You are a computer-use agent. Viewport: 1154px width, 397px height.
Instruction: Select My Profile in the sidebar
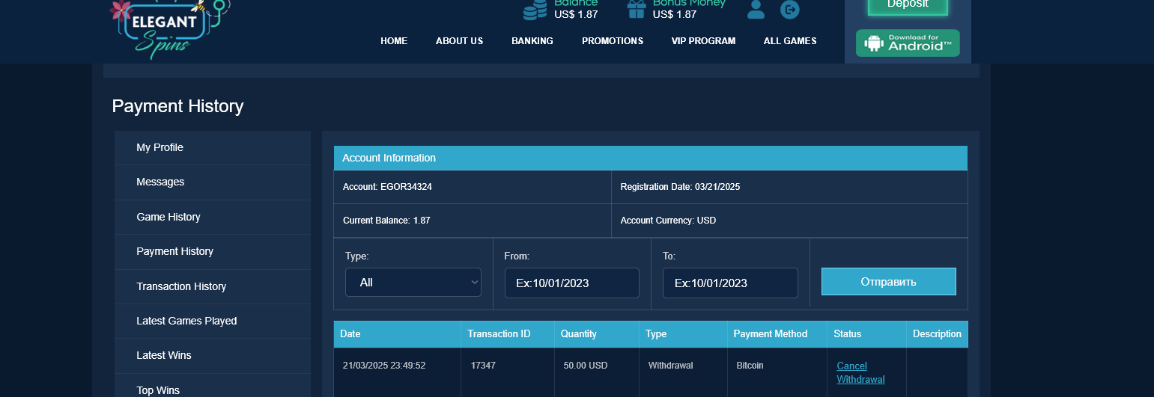160,148
